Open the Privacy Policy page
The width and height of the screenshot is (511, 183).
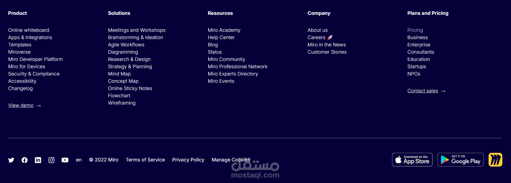[188, 160]
